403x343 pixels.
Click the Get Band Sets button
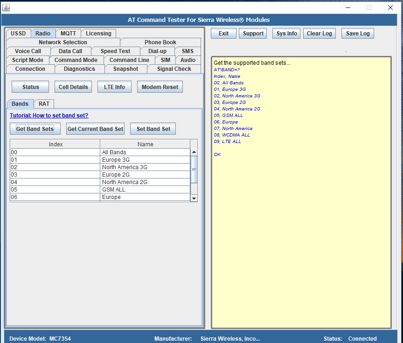point(35,129)
